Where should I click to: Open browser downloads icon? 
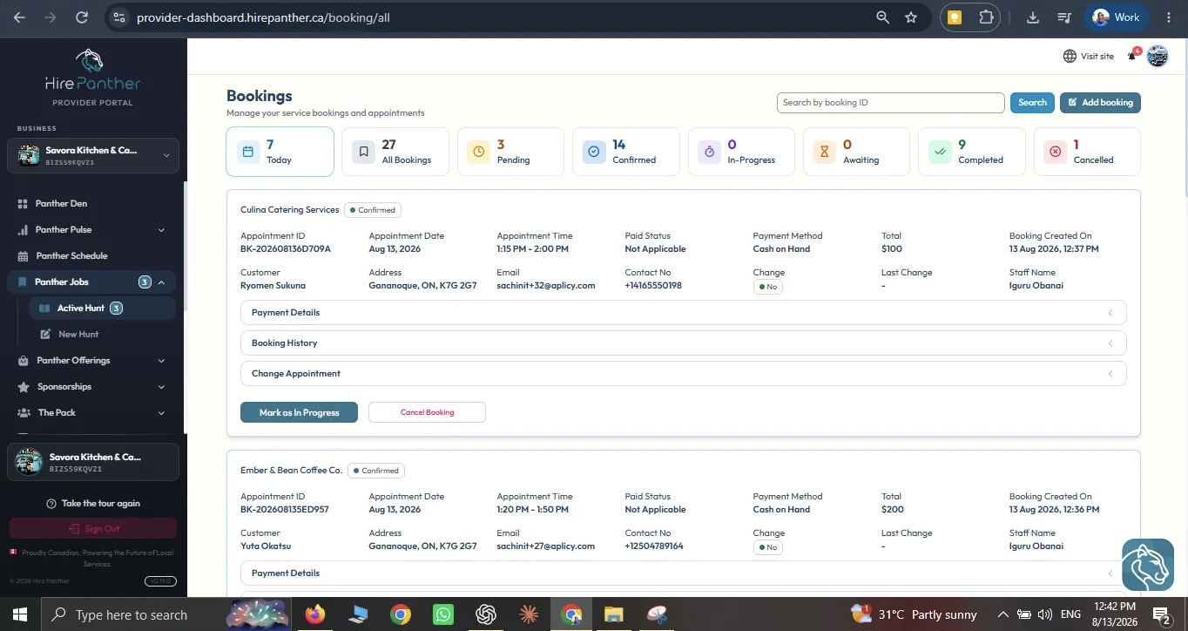coord(1033,17)
